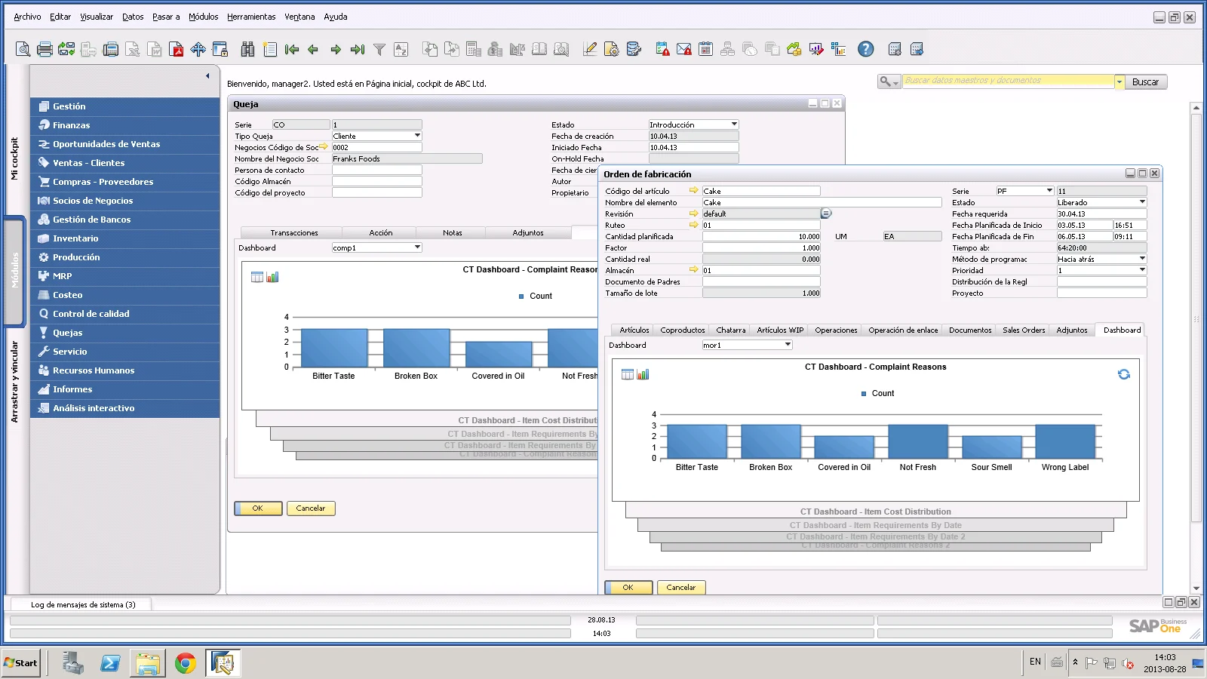Expand the mor1 Dashboard dropdown

788,345
